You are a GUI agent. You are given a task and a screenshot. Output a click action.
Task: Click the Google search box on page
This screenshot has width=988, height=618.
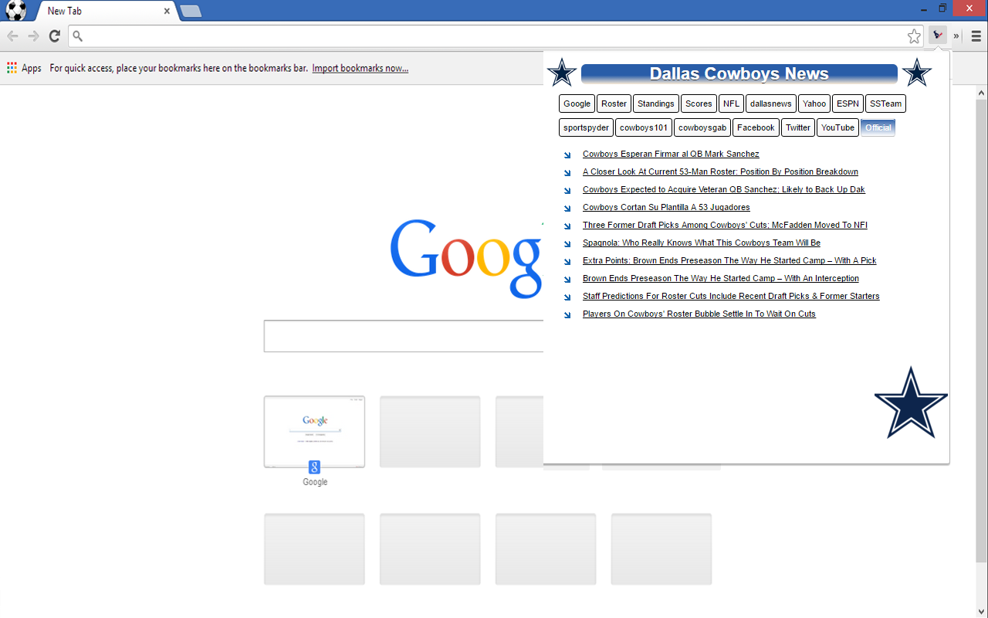tap(403, 336)
